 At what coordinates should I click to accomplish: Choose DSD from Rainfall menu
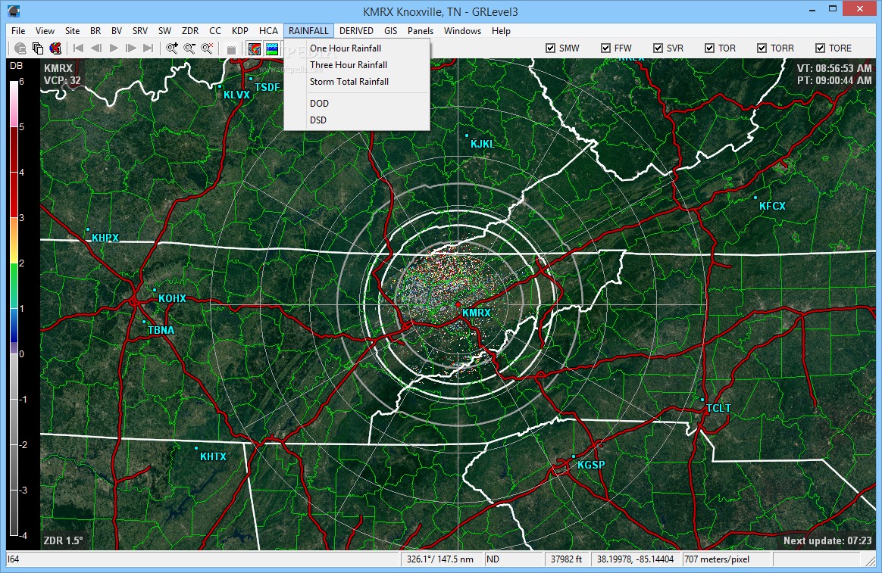click(357, 120)
